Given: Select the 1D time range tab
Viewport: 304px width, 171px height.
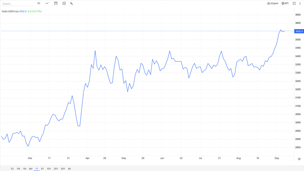Looking at the screenshot, I should 12,169.
